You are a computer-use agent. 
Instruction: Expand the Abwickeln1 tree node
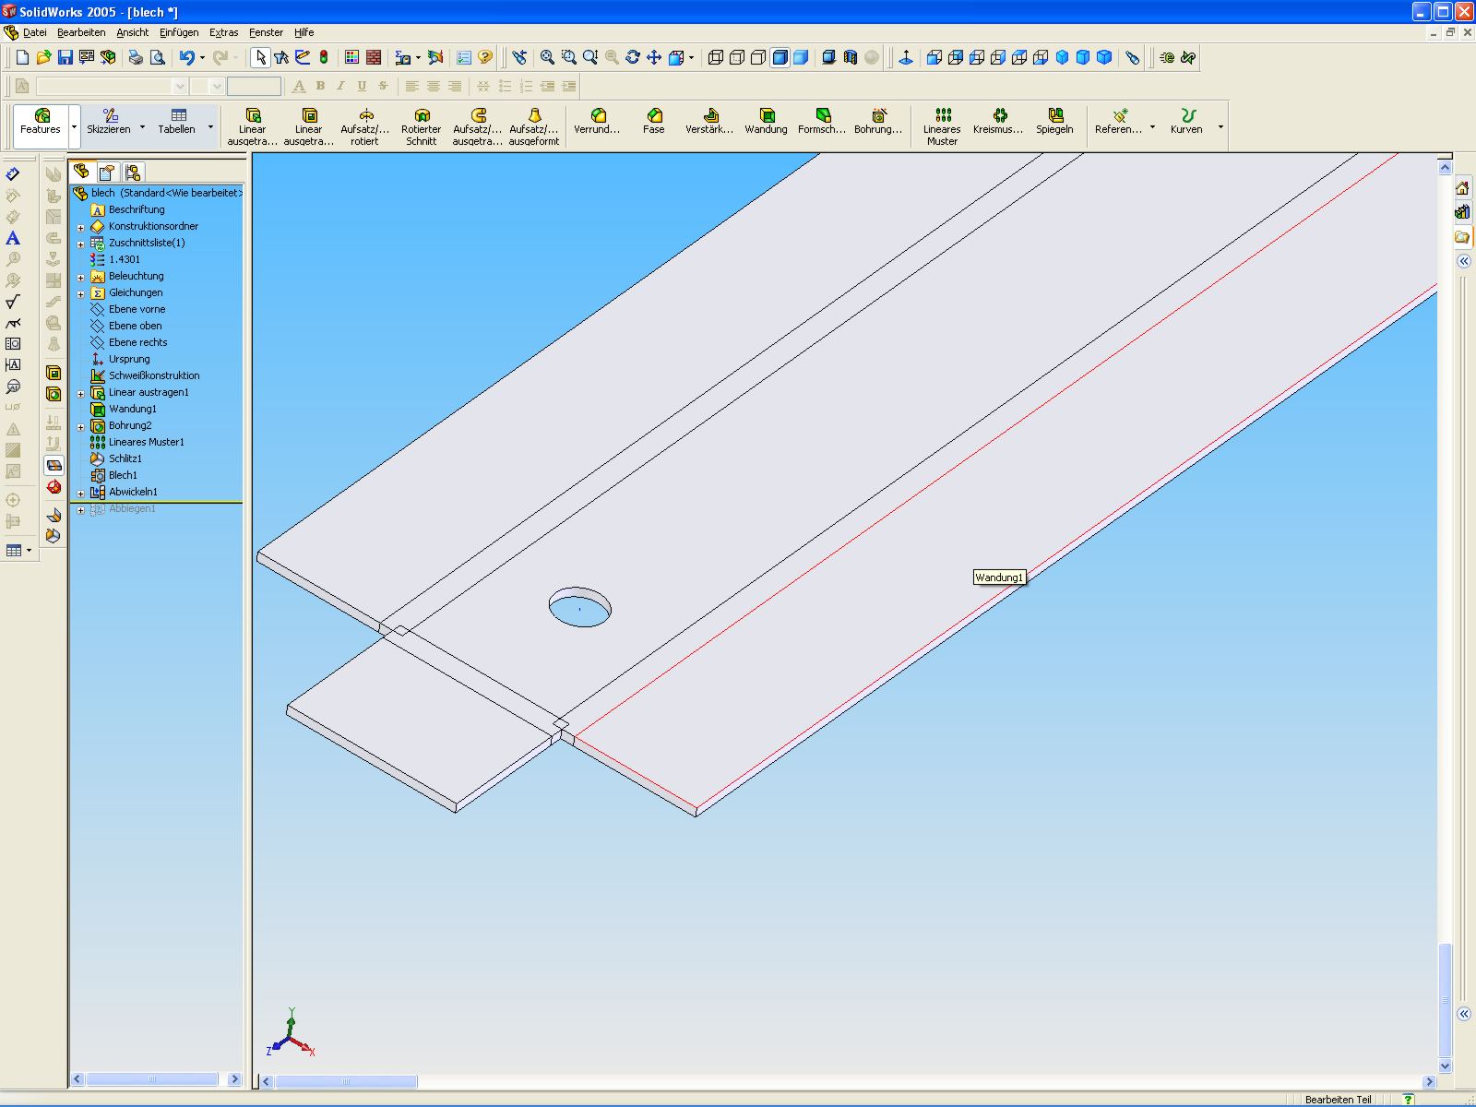pos(81,493)
